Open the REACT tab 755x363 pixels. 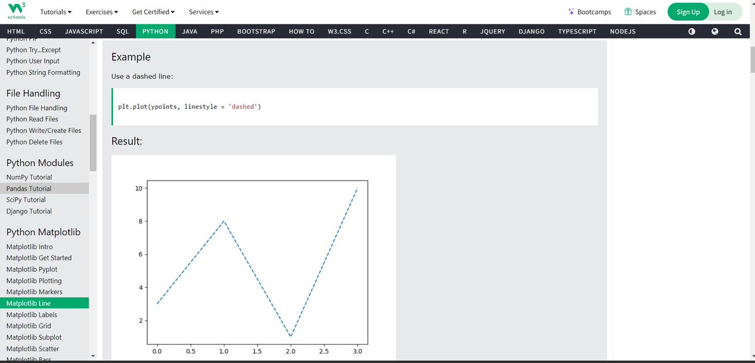click(439, 31)
